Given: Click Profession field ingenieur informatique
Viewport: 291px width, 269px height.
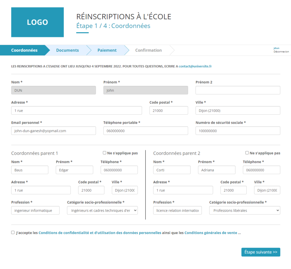Looking at the screenshot, I should 36,210.
